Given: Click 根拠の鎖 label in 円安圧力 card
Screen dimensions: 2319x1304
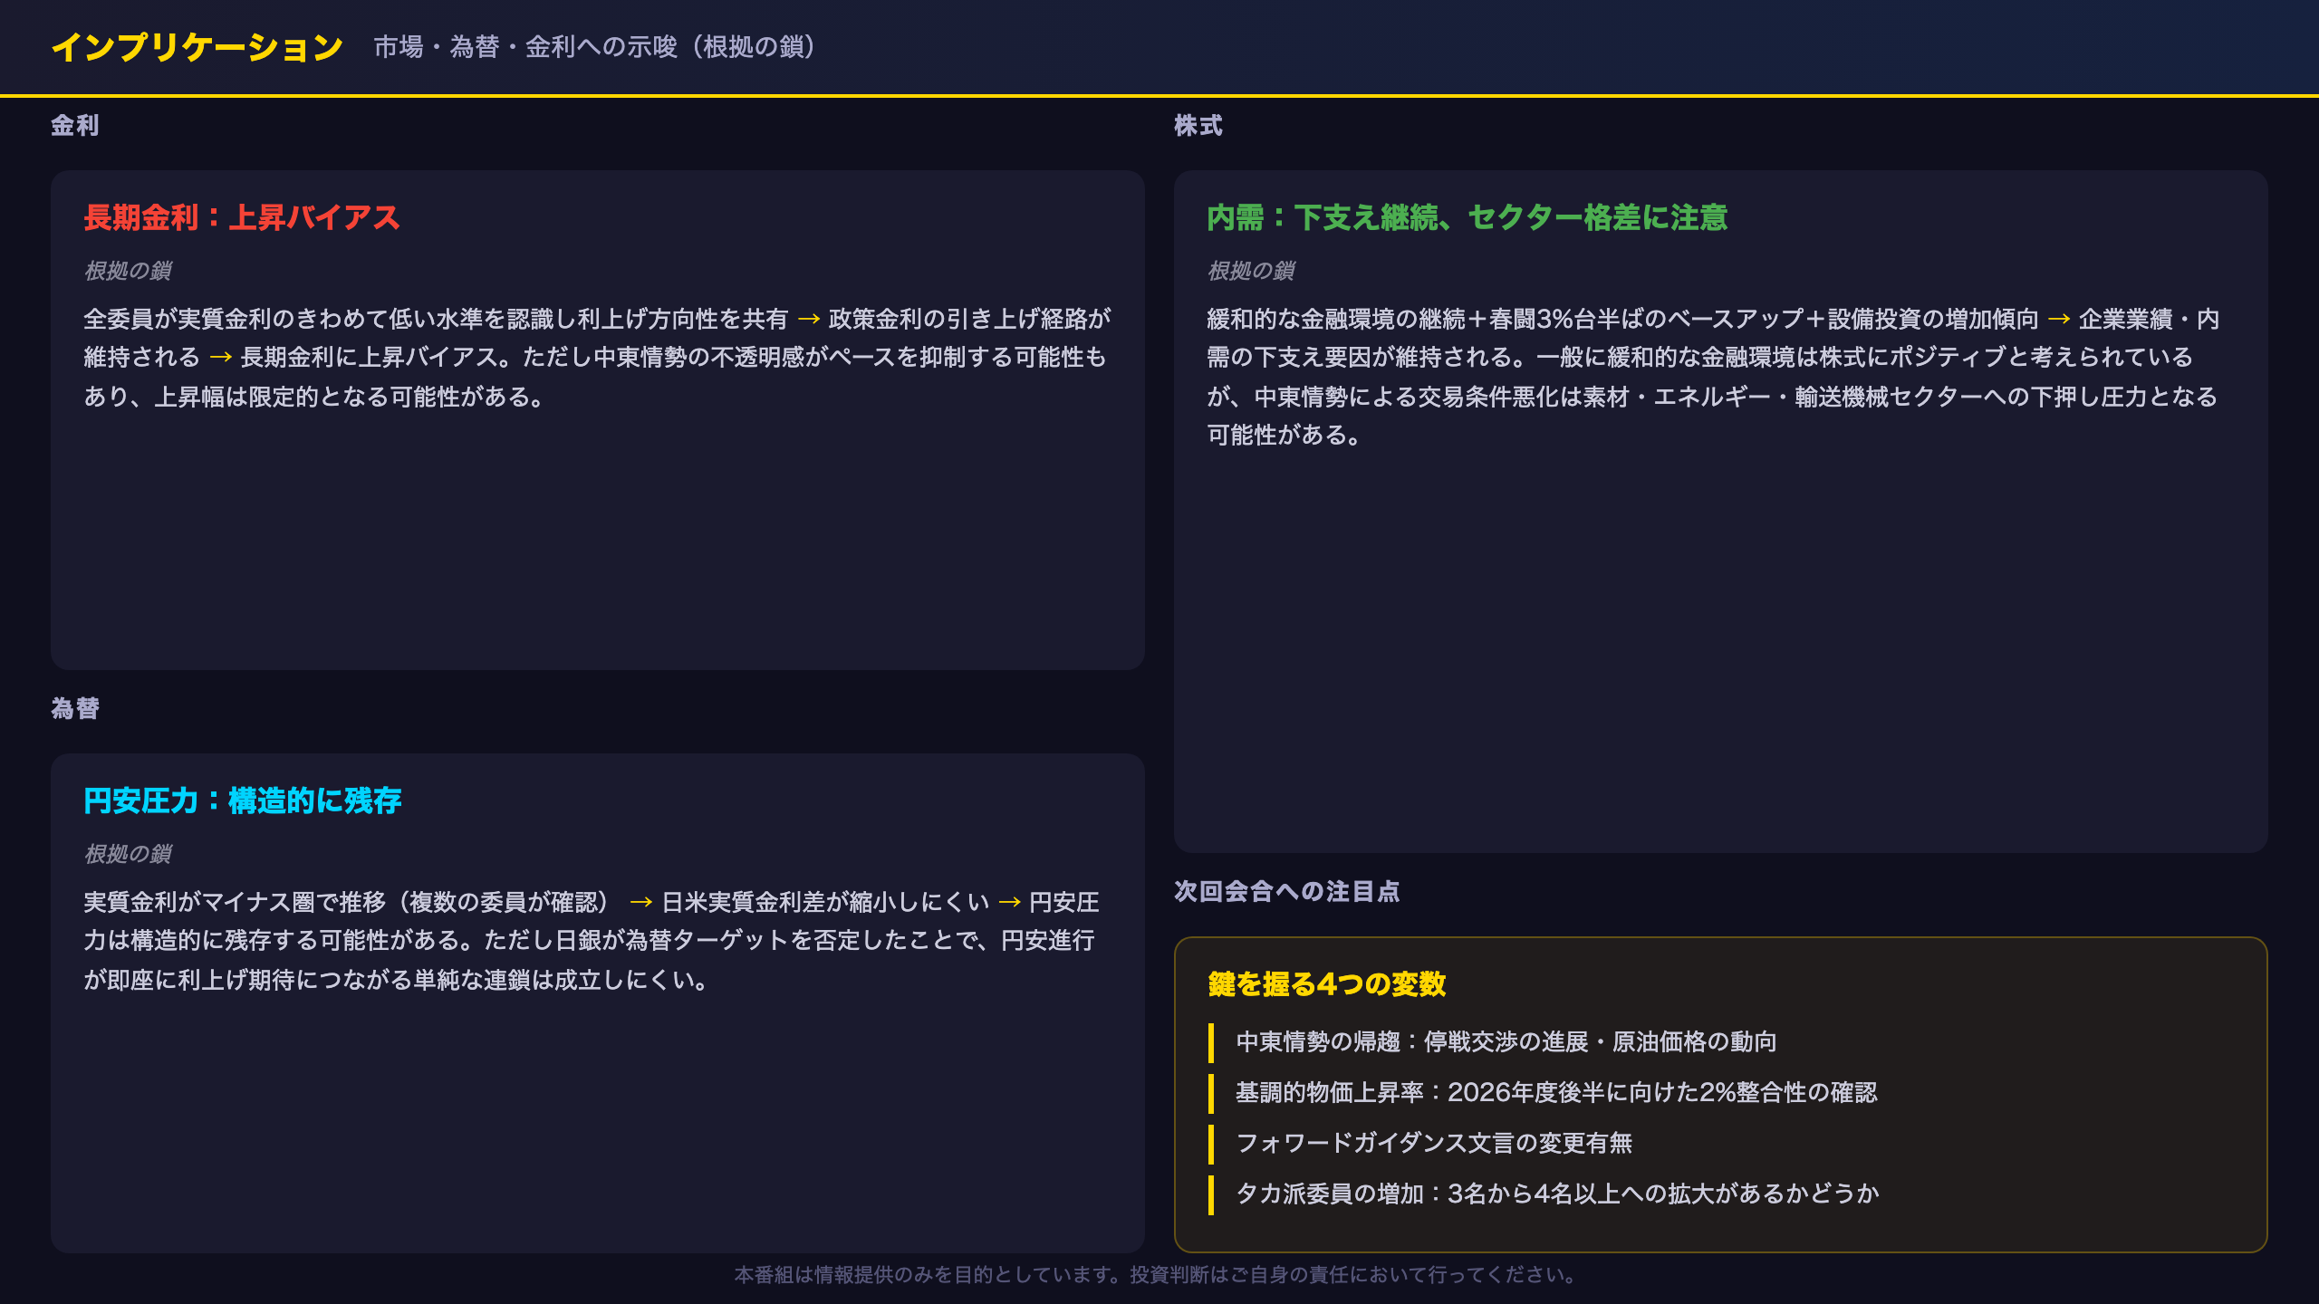Looking at the screenshot, I should (128, 854).
